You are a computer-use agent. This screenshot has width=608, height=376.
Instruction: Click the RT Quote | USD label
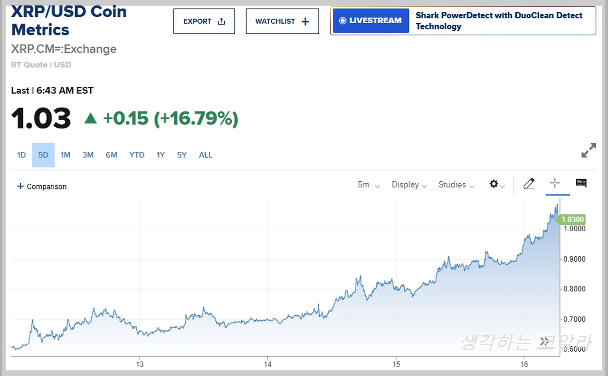pos(41,65)
